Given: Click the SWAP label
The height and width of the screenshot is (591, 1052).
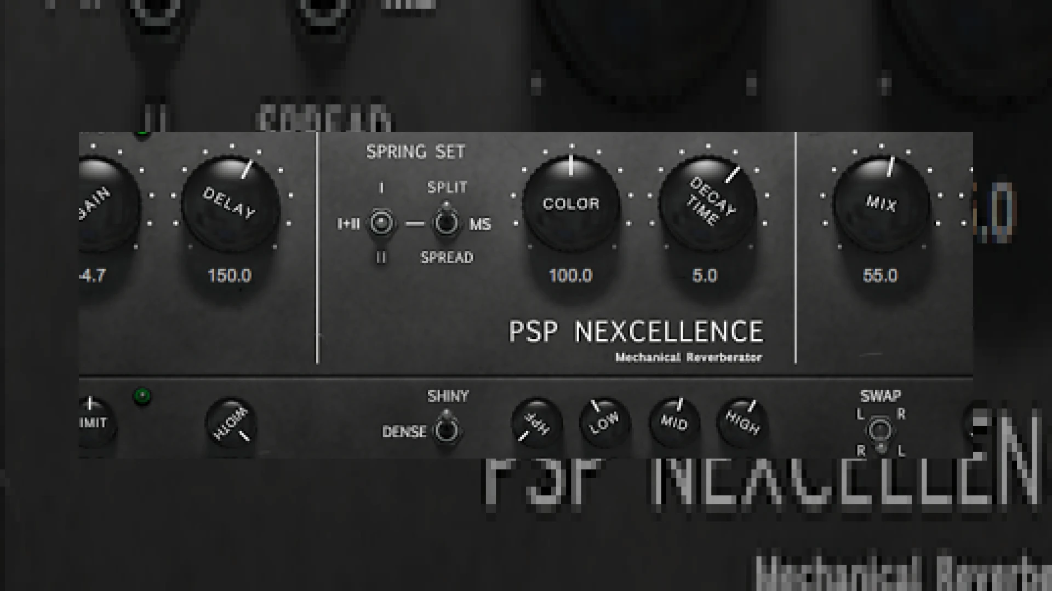Looking at the screenshot, I should [x=881, y=396].
